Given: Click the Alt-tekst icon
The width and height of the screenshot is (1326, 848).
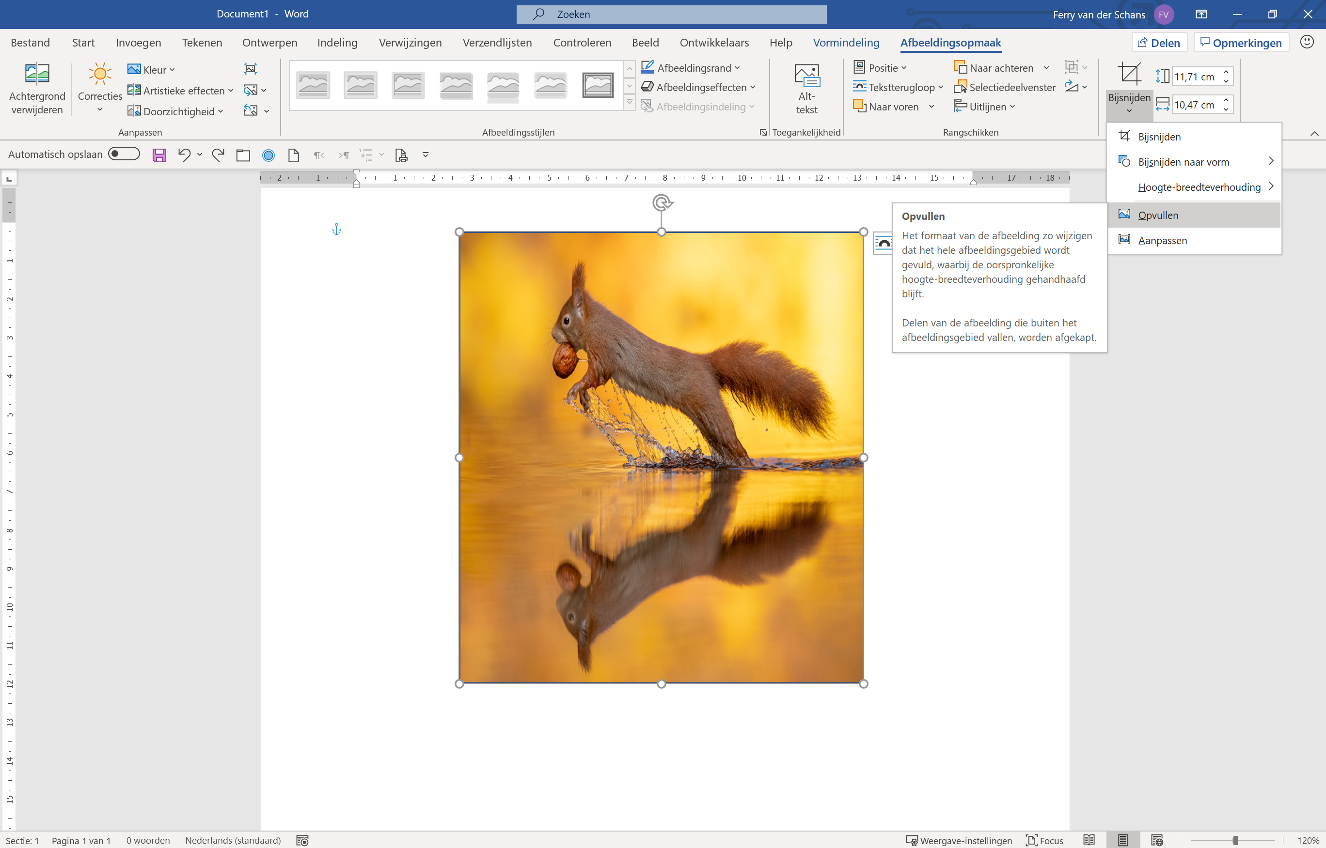Looking at the screenshot, I should click(806, 76).
